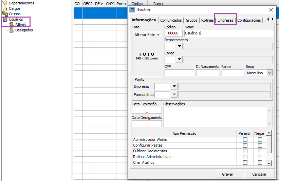Switch to the Empresas tab

click(x=225, y=20)
